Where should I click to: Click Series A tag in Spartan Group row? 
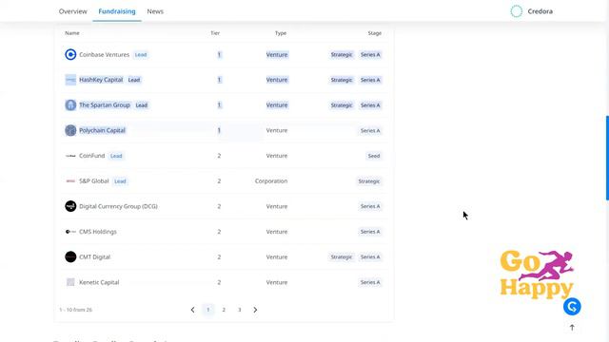coord(370,105)
